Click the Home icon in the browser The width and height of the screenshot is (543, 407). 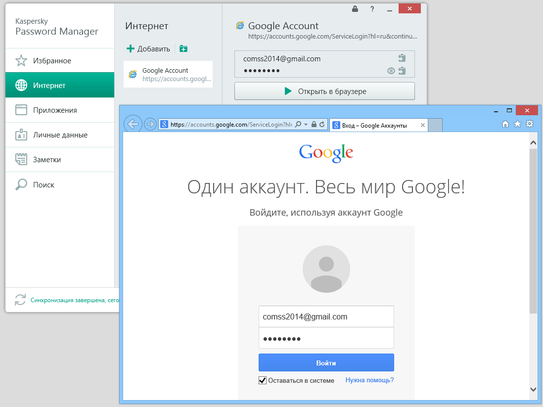[505, 124]
